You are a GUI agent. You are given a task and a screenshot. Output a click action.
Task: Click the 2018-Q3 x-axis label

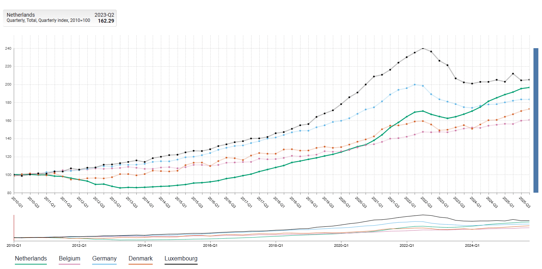point(296,202)
